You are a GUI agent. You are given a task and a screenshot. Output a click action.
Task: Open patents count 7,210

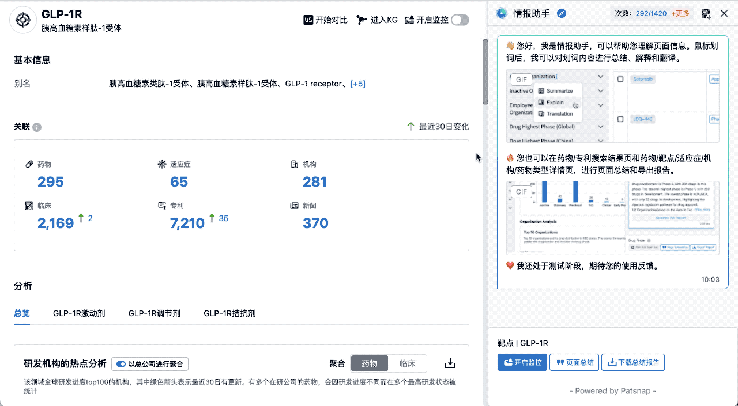pos(187,223)
